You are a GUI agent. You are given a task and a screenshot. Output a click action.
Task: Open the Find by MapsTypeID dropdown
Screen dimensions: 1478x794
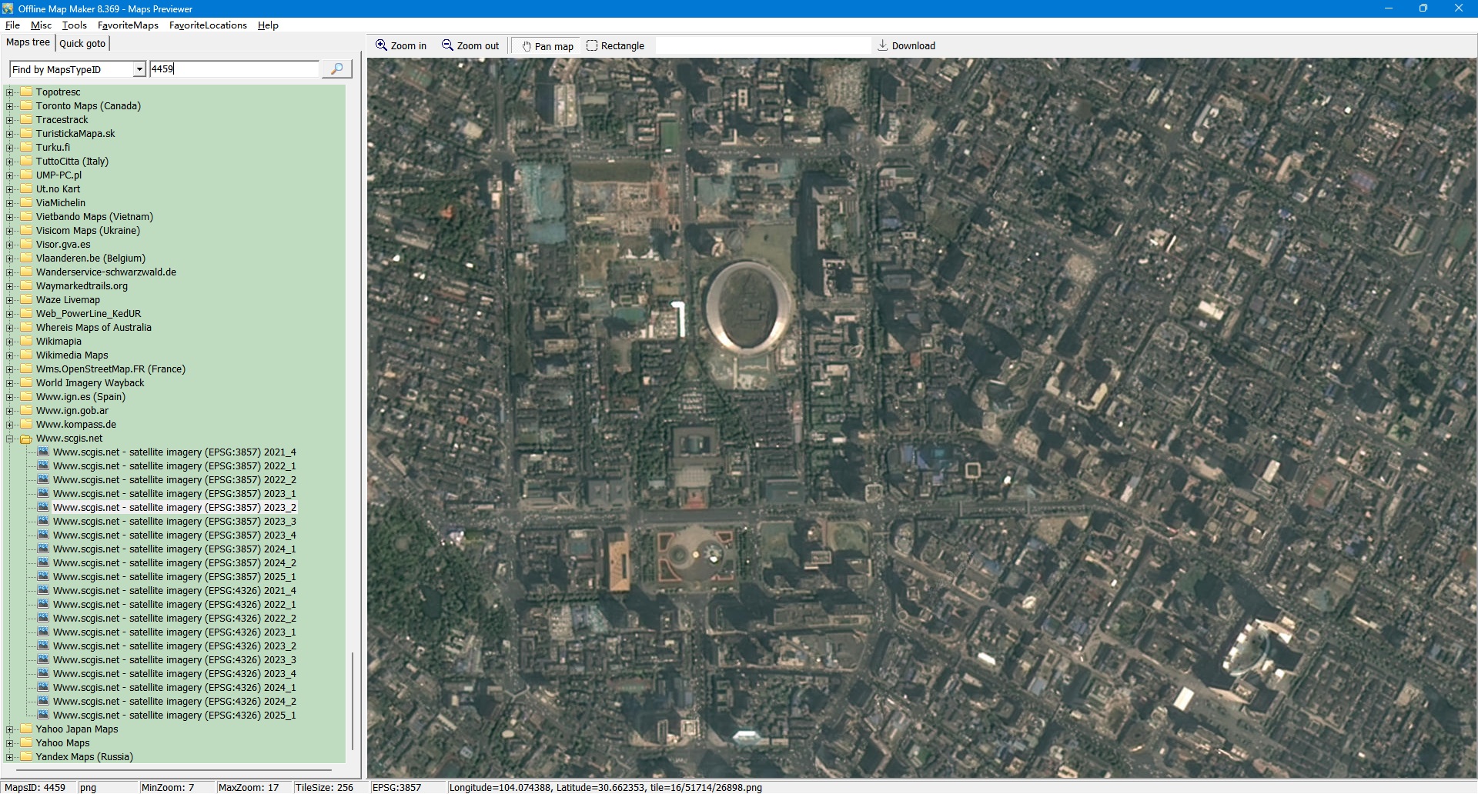coord(139,70)
